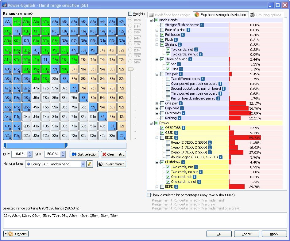This screenshot has width=290, height=241.
Task: Show info for GSSD draw
Action: click(x=176, y=133)
